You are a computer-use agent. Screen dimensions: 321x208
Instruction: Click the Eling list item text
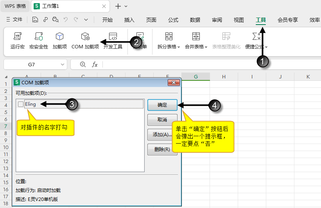click(30, 104)
